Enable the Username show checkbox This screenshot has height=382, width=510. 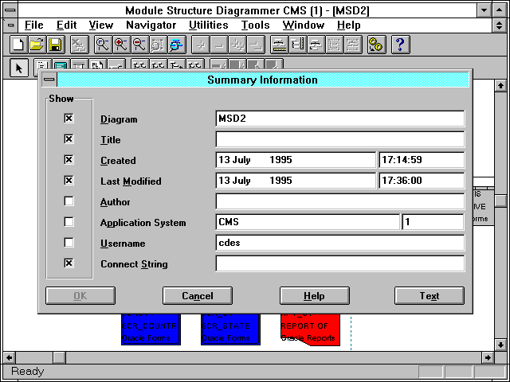click(x=69, y=242)
